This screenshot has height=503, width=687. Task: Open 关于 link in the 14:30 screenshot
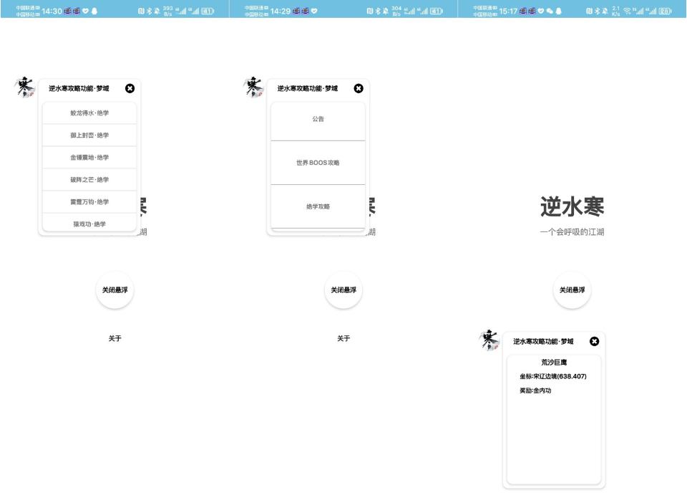114,338
